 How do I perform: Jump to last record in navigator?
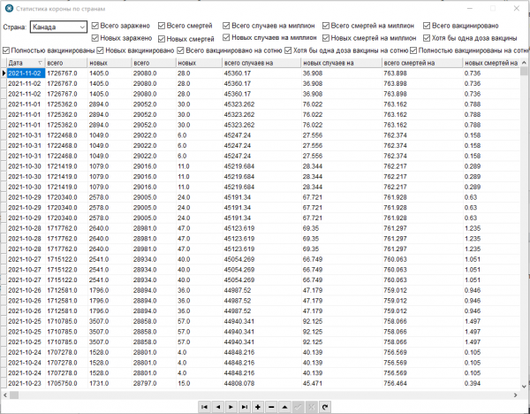(245, 406)
